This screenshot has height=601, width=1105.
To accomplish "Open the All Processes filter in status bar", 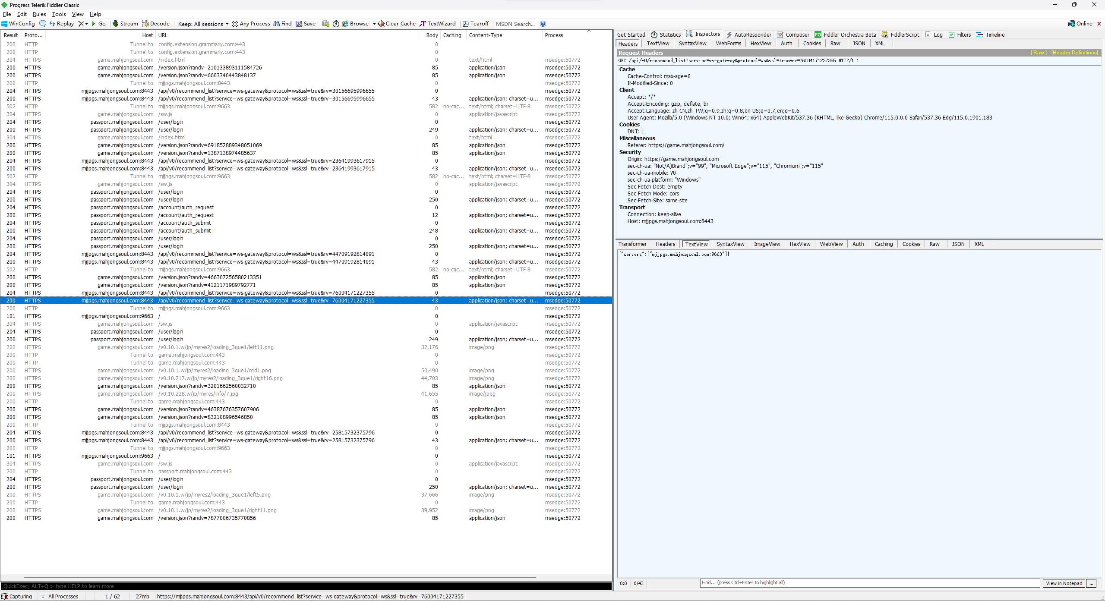I will tap(60, 596).
